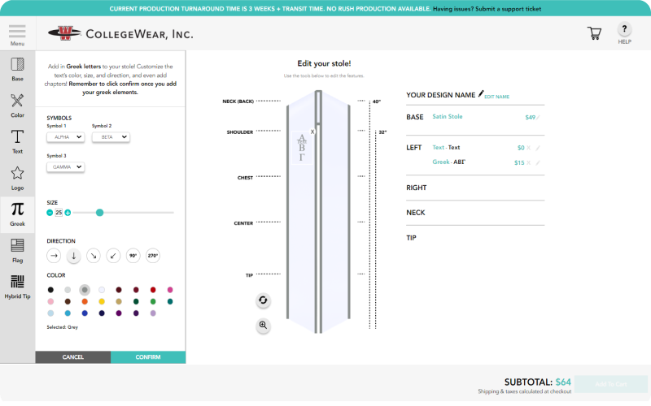The image size is (651, 406).
Task: Delete the Text item priced $0
Action: click(x=528, y=148)
